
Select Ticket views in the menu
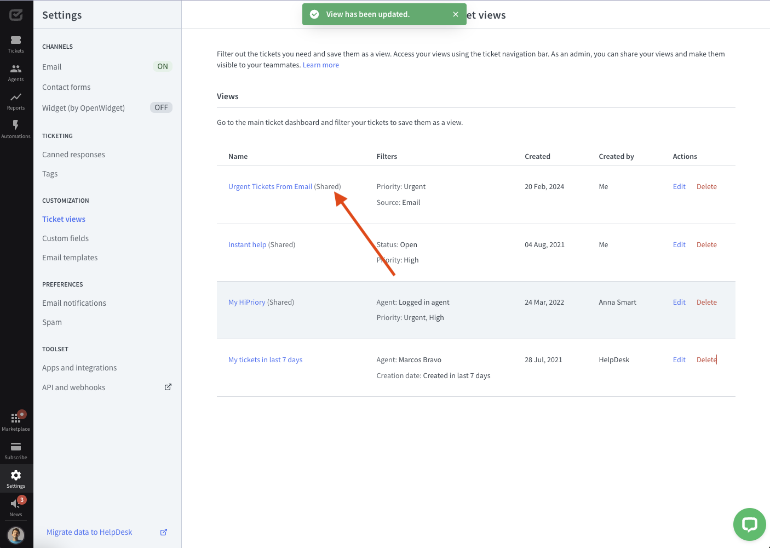pyautogui.click(x=64, y=219)
